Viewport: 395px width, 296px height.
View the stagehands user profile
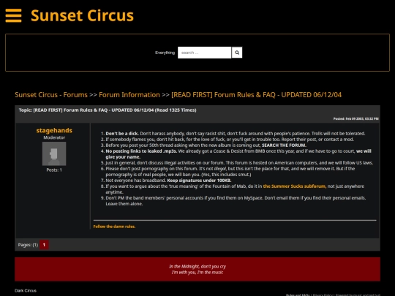(x=54, y=130)
